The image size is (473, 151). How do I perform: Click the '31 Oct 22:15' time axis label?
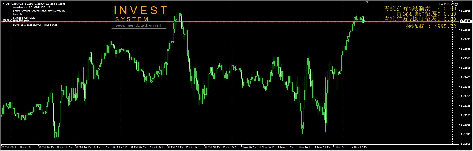click(230, 147)
